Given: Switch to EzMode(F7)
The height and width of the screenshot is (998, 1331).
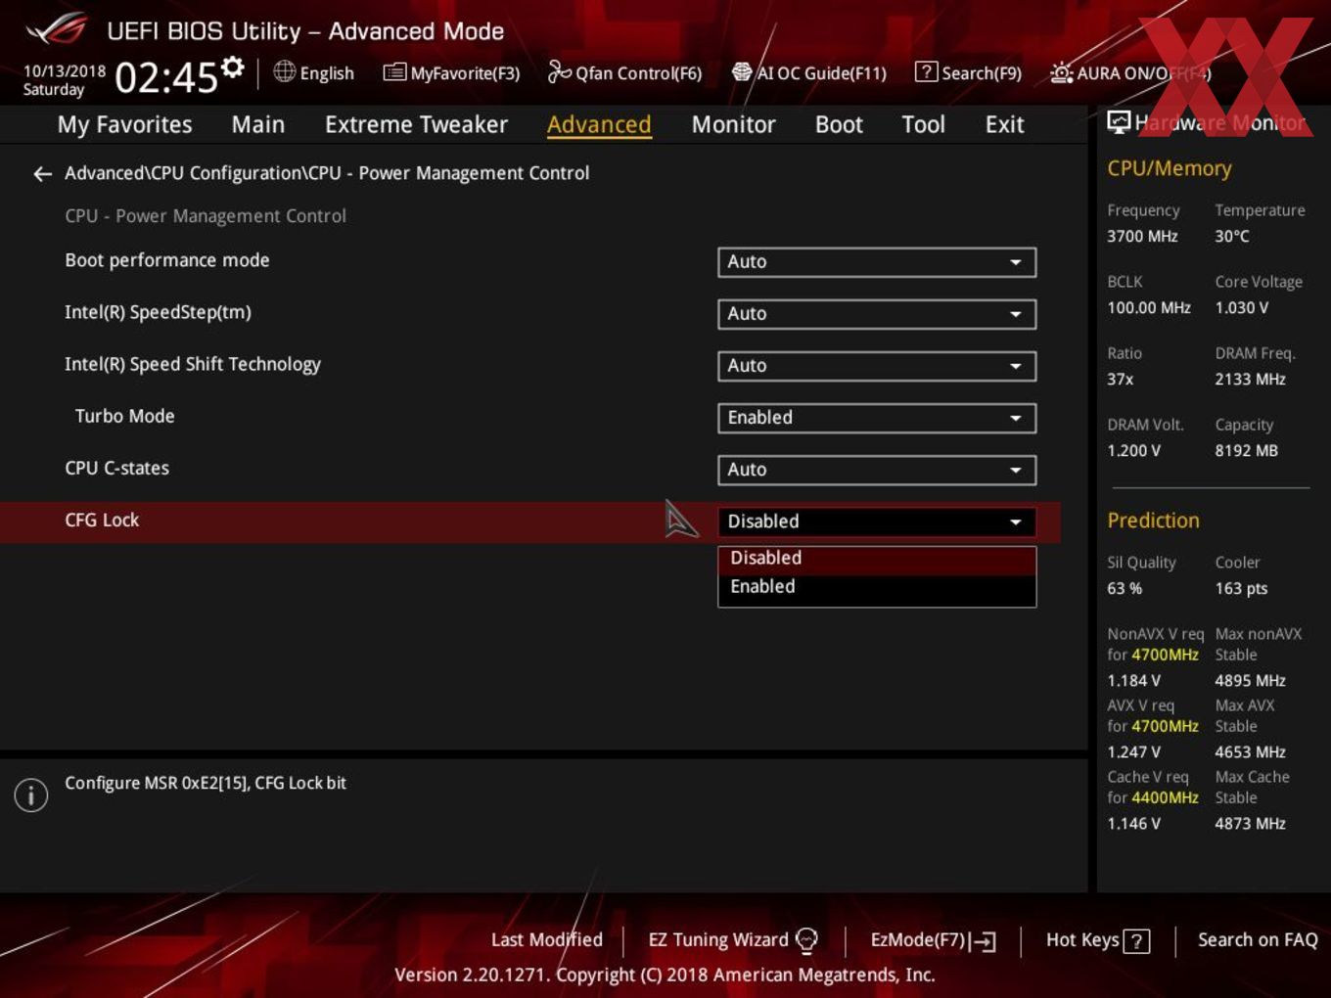Looking at the screenshot, I should click(x=933, y=940).
